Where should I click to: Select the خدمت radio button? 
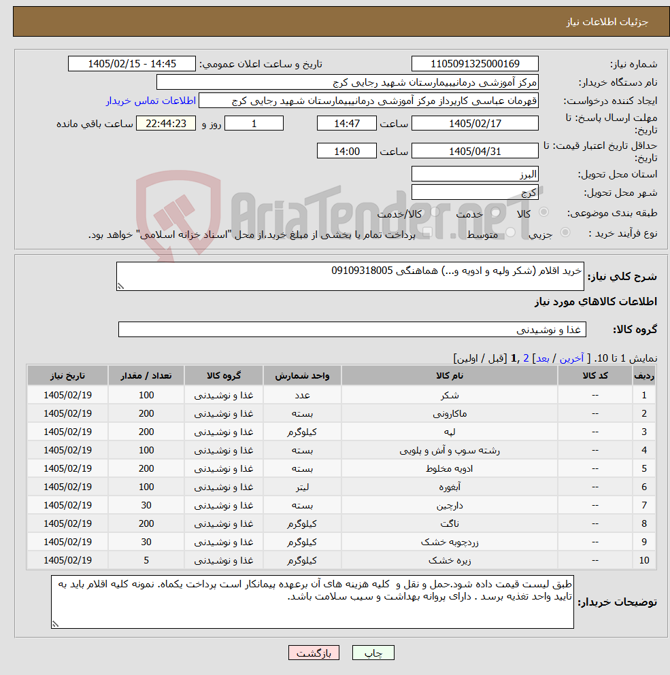(x=495, y=212)
